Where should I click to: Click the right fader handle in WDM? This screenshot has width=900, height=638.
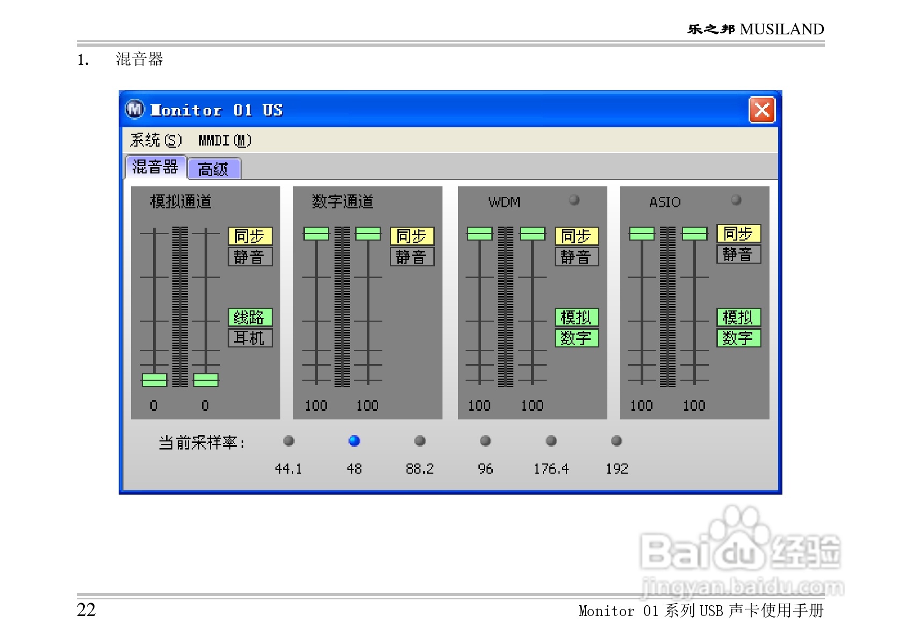coord(532,234)
